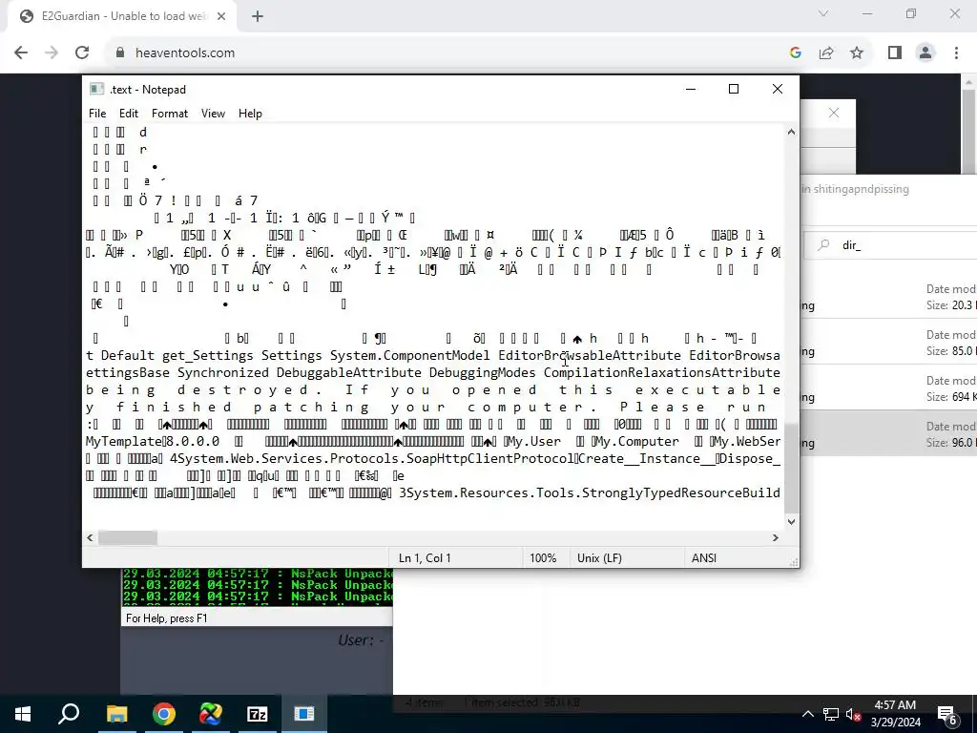
Task: Click 'For Help, press F1' status bar
Action: (x=166, y=618)
